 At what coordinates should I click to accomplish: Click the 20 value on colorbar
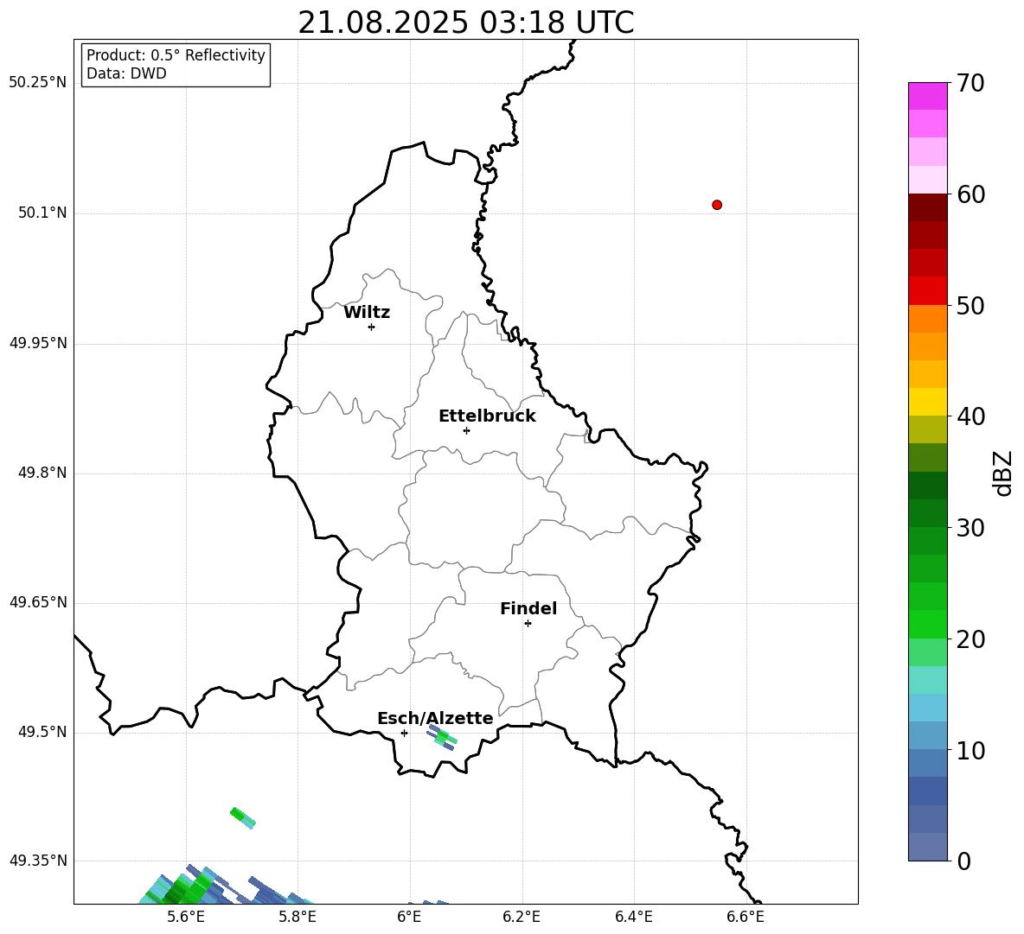[x=970, y=639]
